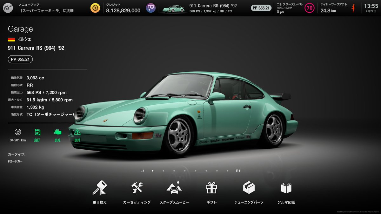The image size is (381, 214).
Task: Click the 13:55 clock
Action: 371,6
